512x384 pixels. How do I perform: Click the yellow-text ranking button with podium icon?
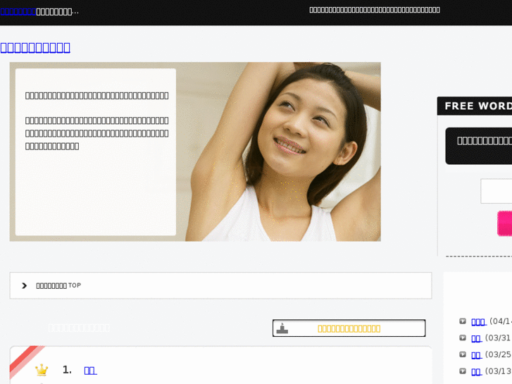(x=349, y=328)
